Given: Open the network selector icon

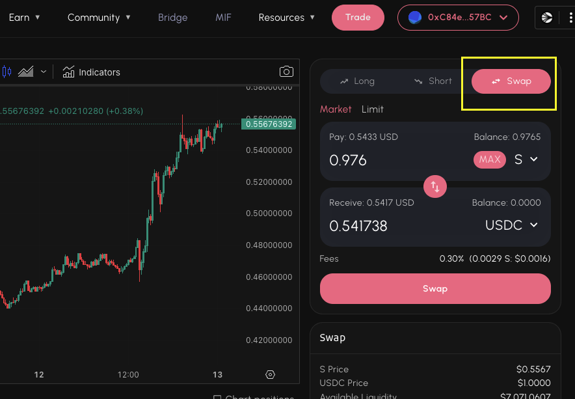Looking at the screenshot, I should click(547, 18).
